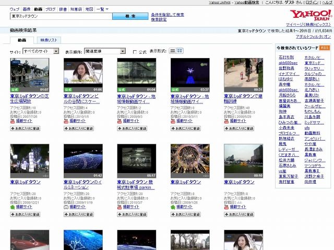Click YouTube icon under 東京ミッドタウンの芝生広場開放

pos(13,121)
